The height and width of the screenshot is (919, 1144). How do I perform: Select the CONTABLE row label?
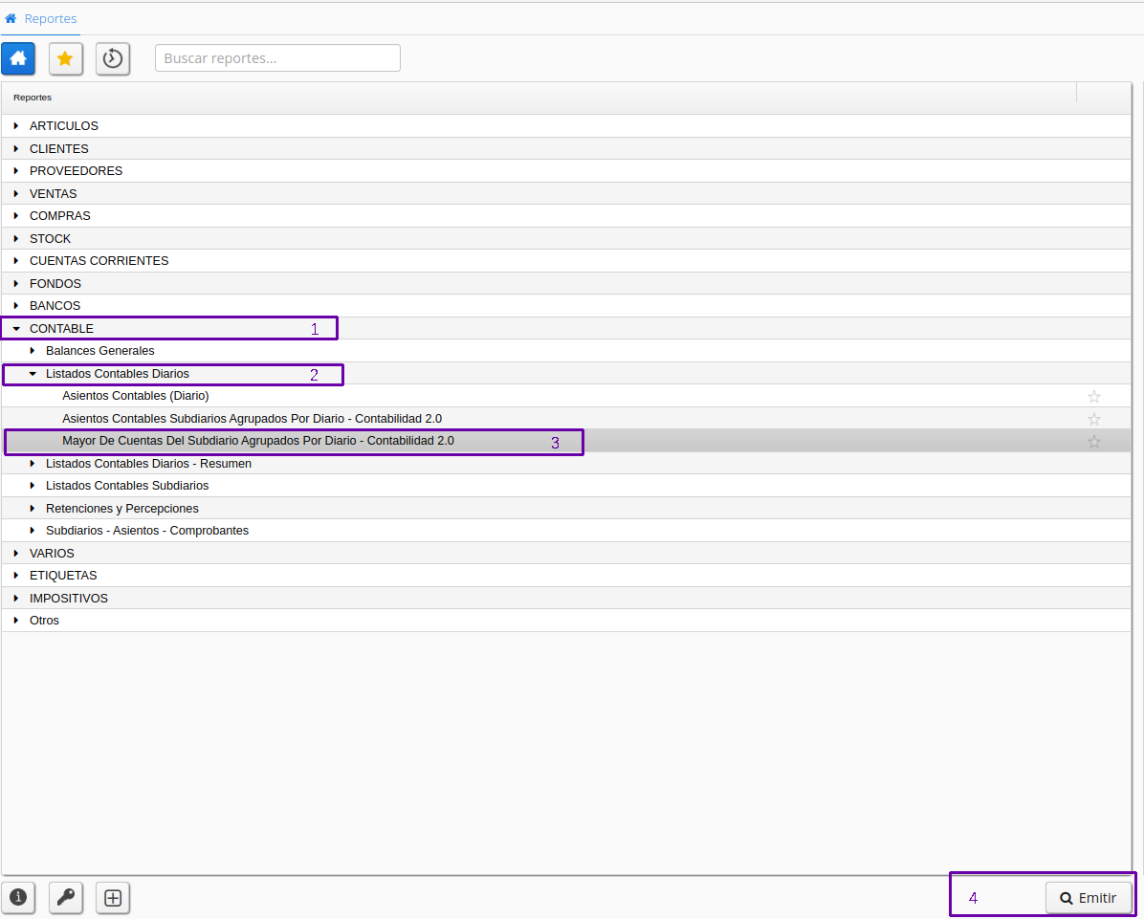pyautogui.click(x=61, y=329)
